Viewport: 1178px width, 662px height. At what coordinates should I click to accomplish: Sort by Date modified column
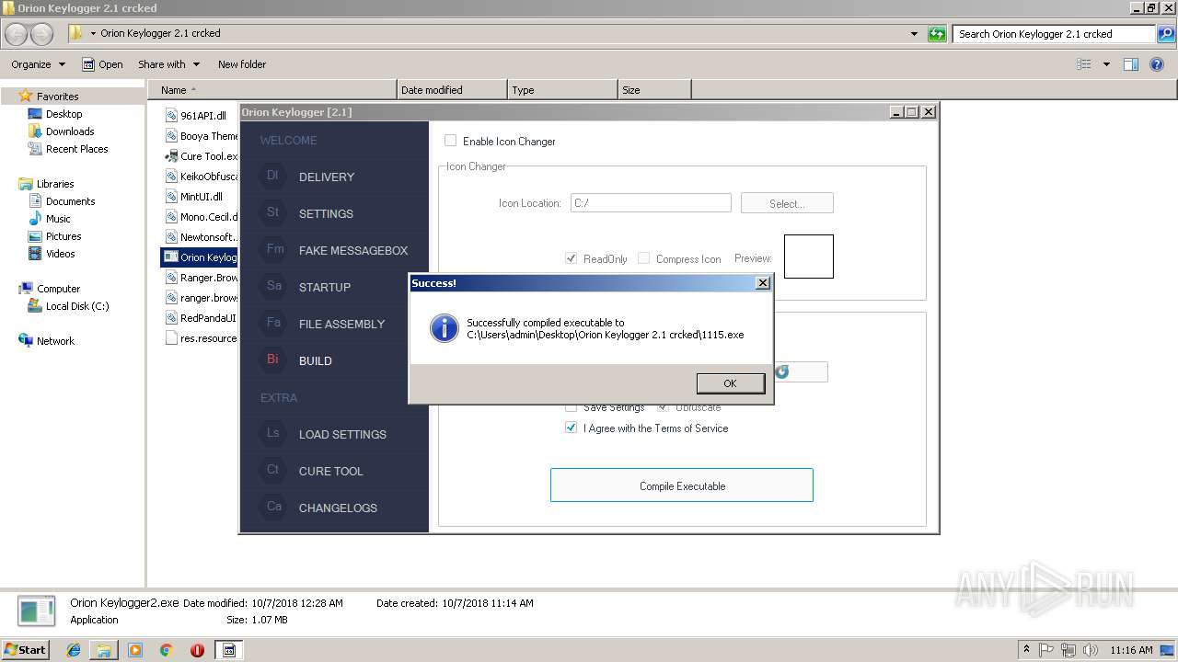pos(452,90)
